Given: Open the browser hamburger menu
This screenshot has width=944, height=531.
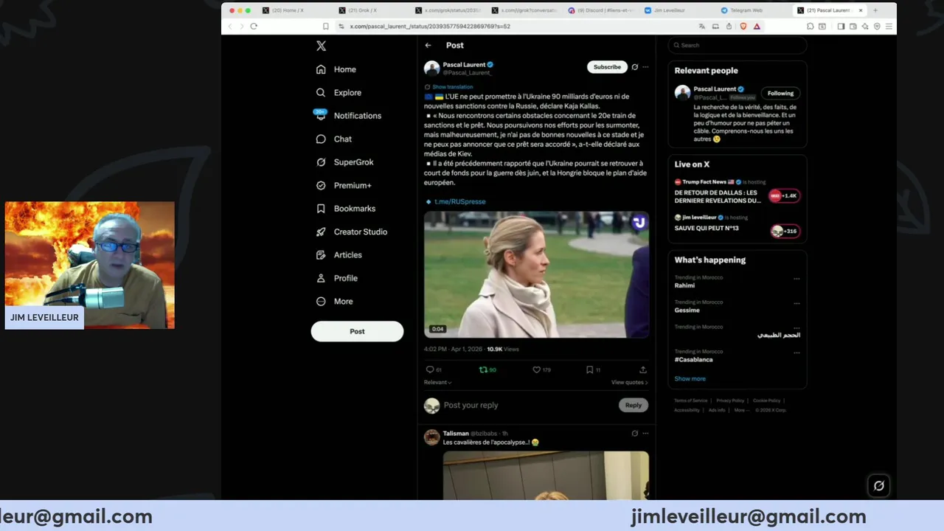Looking at the screenshot, I should pos(889,26).
